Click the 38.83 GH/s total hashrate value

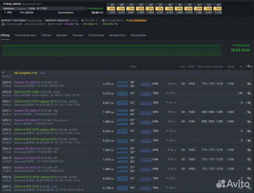tap(240, 50)
